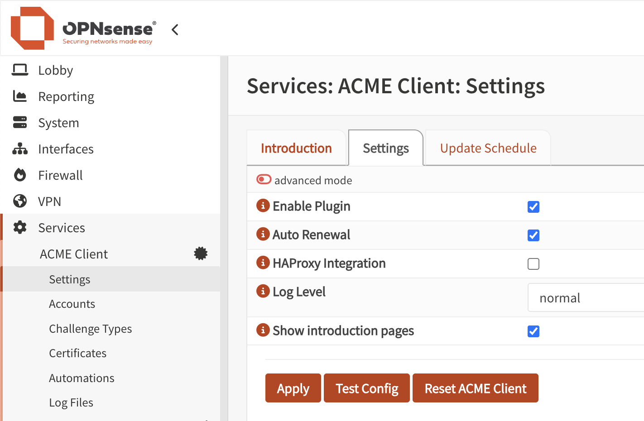The width and height of the screenshot is (644, 421).
Task: Expand the Interfaces menu section
Action: tap(66, 149)
